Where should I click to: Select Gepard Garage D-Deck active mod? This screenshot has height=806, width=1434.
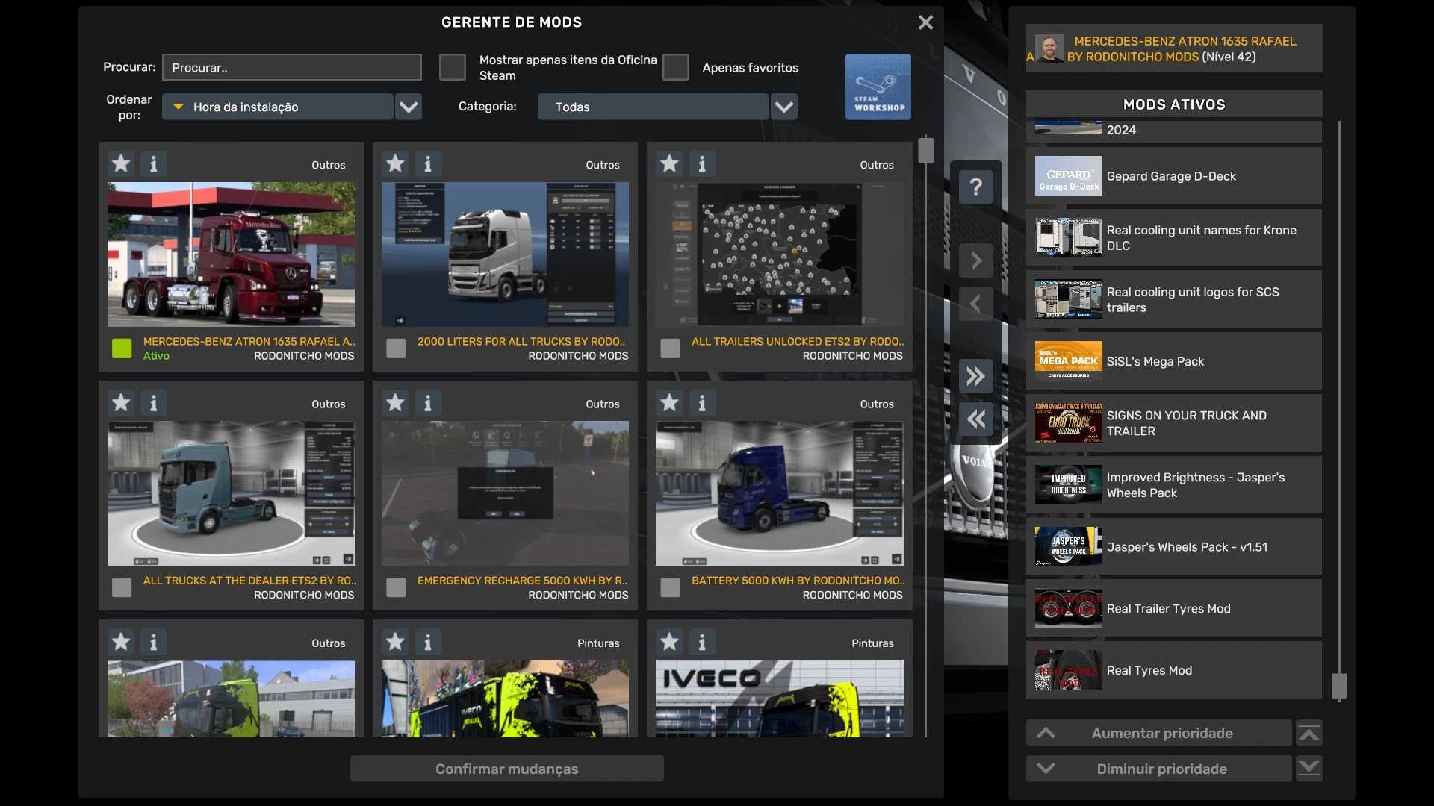coord(1173,176)
